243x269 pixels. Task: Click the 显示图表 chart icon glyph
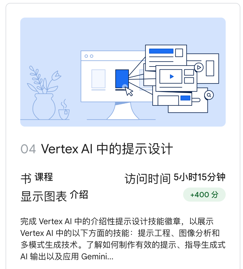44,196
